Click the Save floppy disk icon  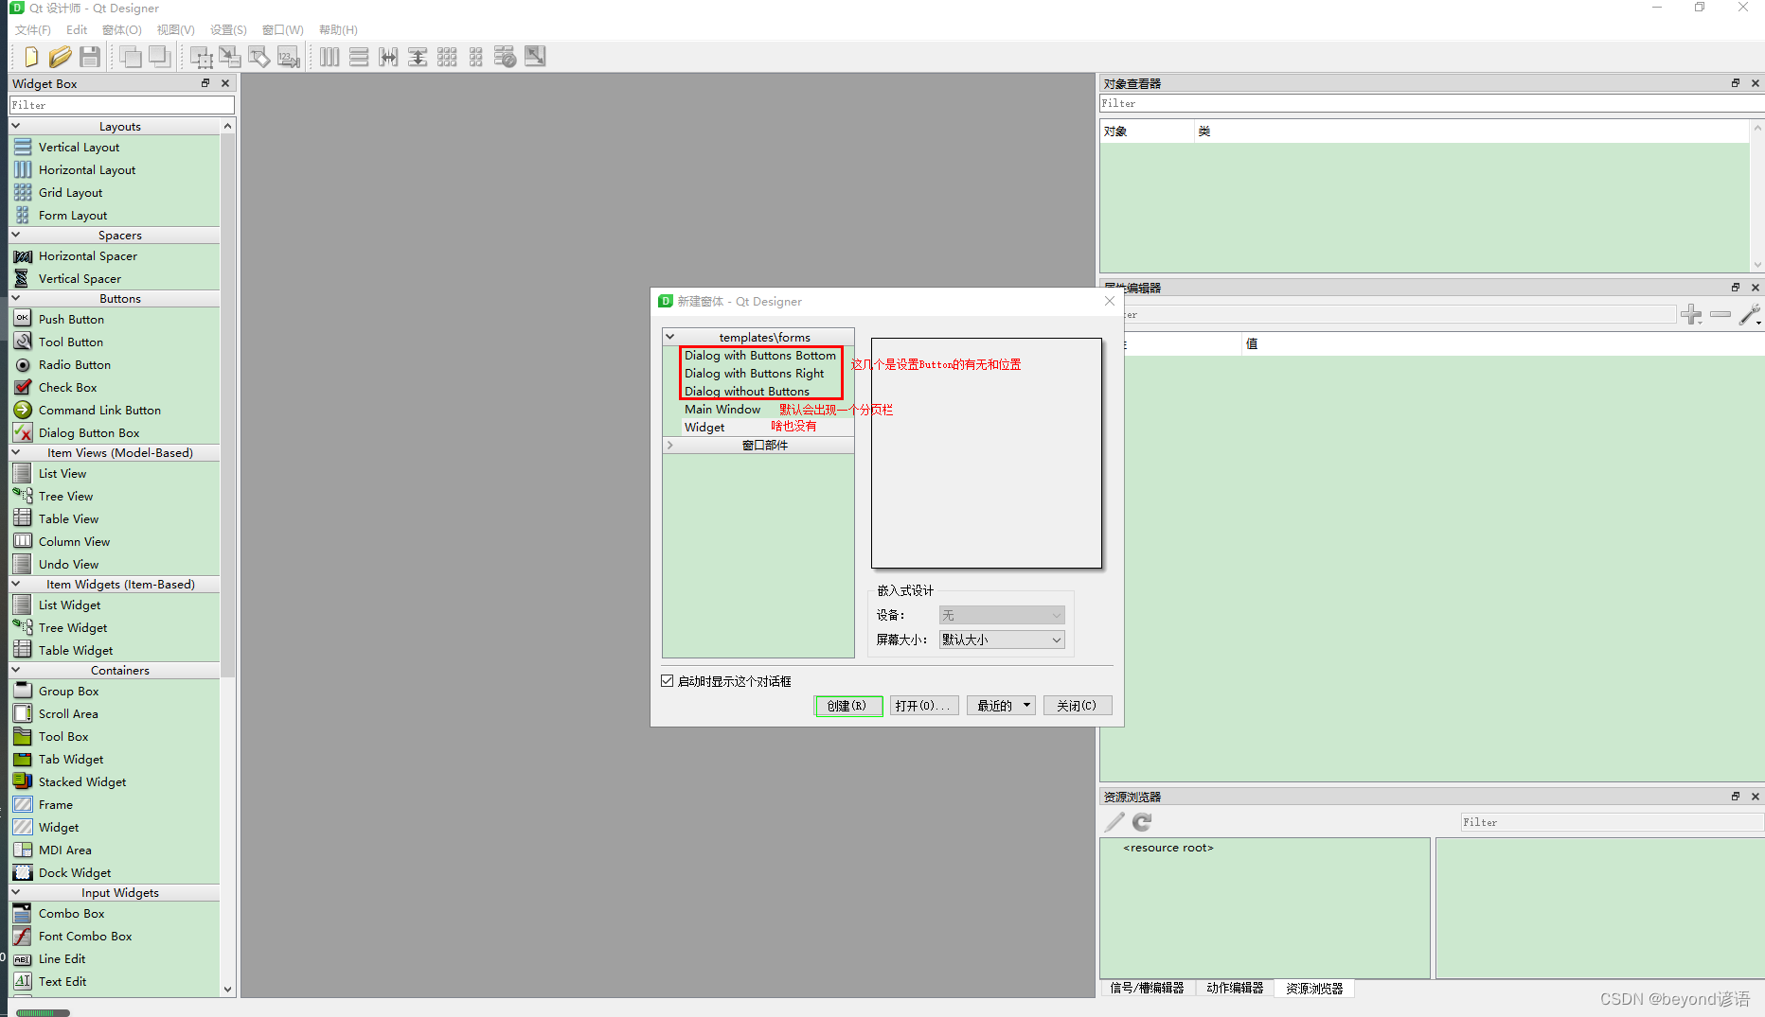coord(89,57)
